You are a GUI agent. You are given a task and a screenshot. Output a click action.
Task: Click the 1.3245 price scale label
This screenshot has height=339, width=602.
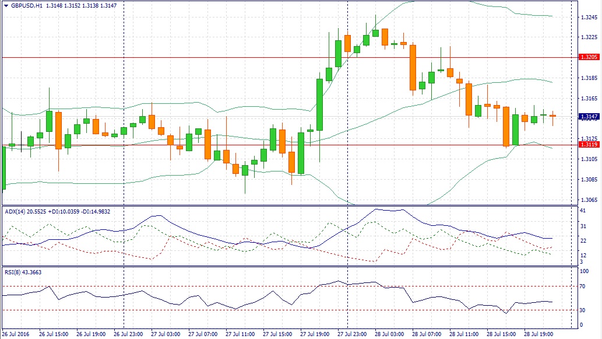(589, 18)
